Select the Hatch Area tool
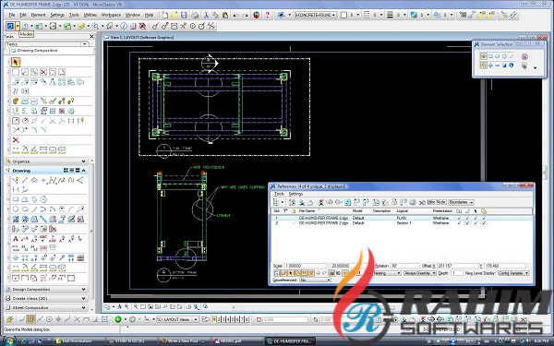The height and width of the screenshot is (346, 554). click(16, 220)
